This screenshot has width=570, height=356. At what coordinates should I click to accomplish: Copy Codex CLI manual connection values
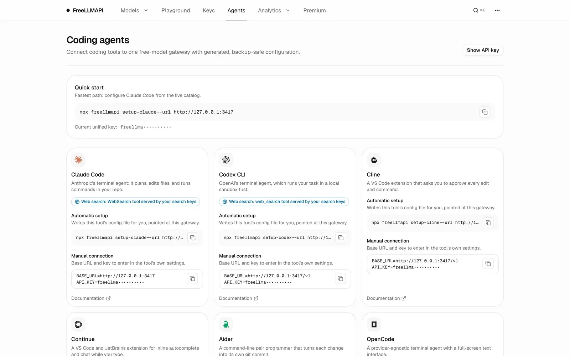340,279
